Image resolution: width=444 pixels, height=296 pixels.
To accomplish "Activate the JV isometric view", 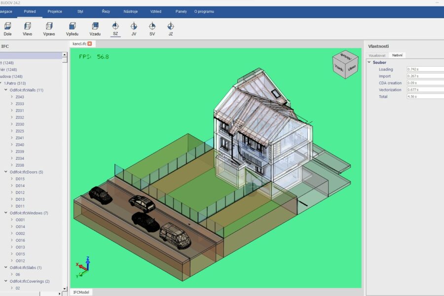I will tap(134, 27).
